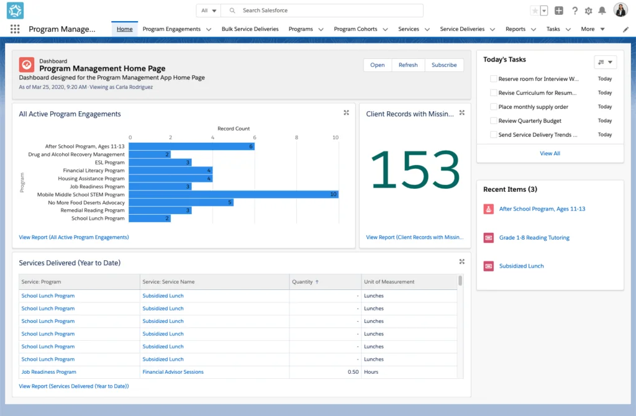Click the Mobile Middle School STEM Program bar
The image size is (636, 416).
[x=234, y=194]
